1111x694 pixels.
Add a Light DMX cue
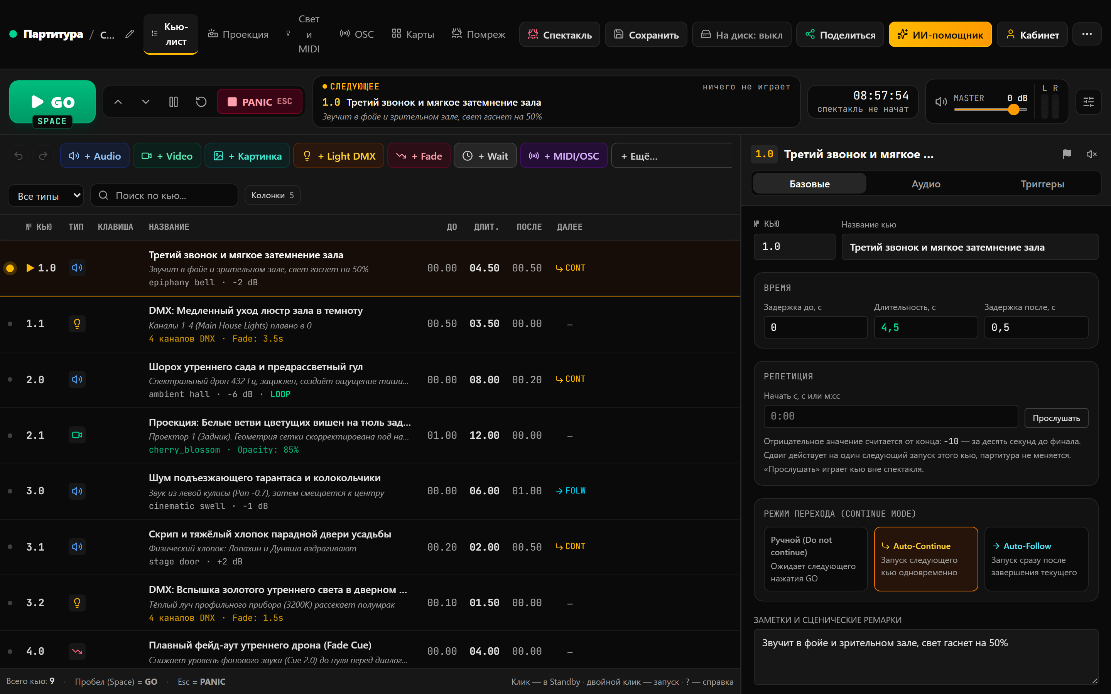[339, 156]
